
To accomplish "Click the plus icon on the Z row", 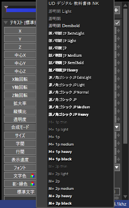I will pos(118,47).
